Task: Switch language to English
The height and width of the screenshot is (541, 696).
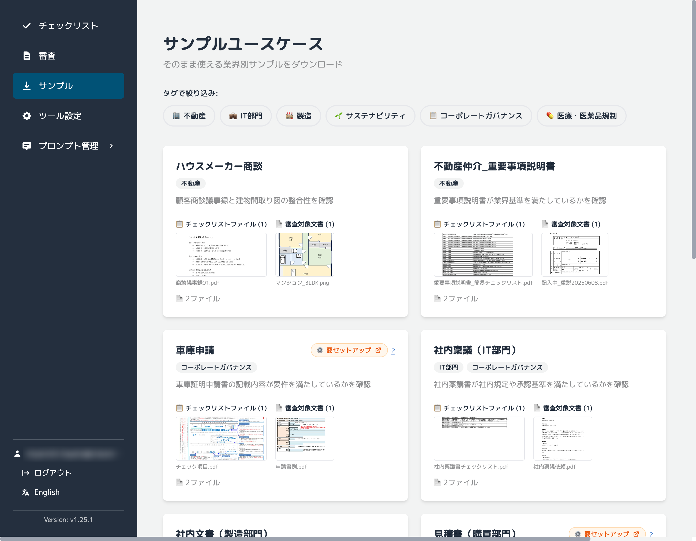Action: click(41, 492)
